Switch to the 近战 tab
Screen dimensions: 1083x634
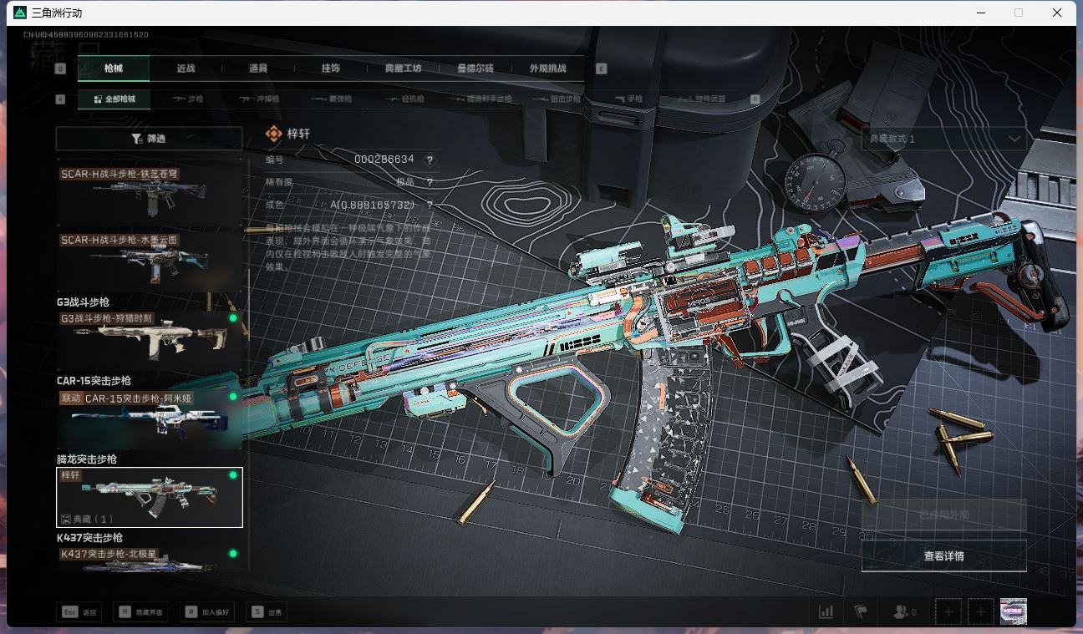point(186,68)
